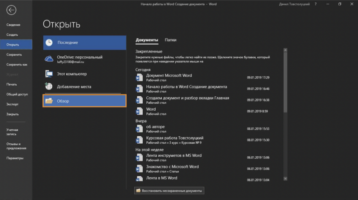Open Создаем документ и разбор вкладки Главная
358x200 pixels.
203,100
